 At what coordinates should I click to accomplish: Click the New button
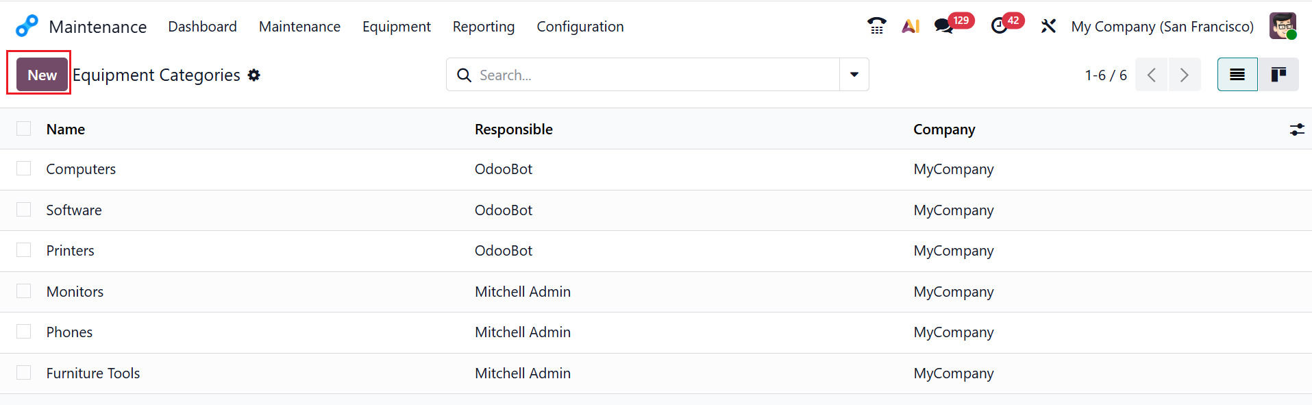tap(42, 75)
